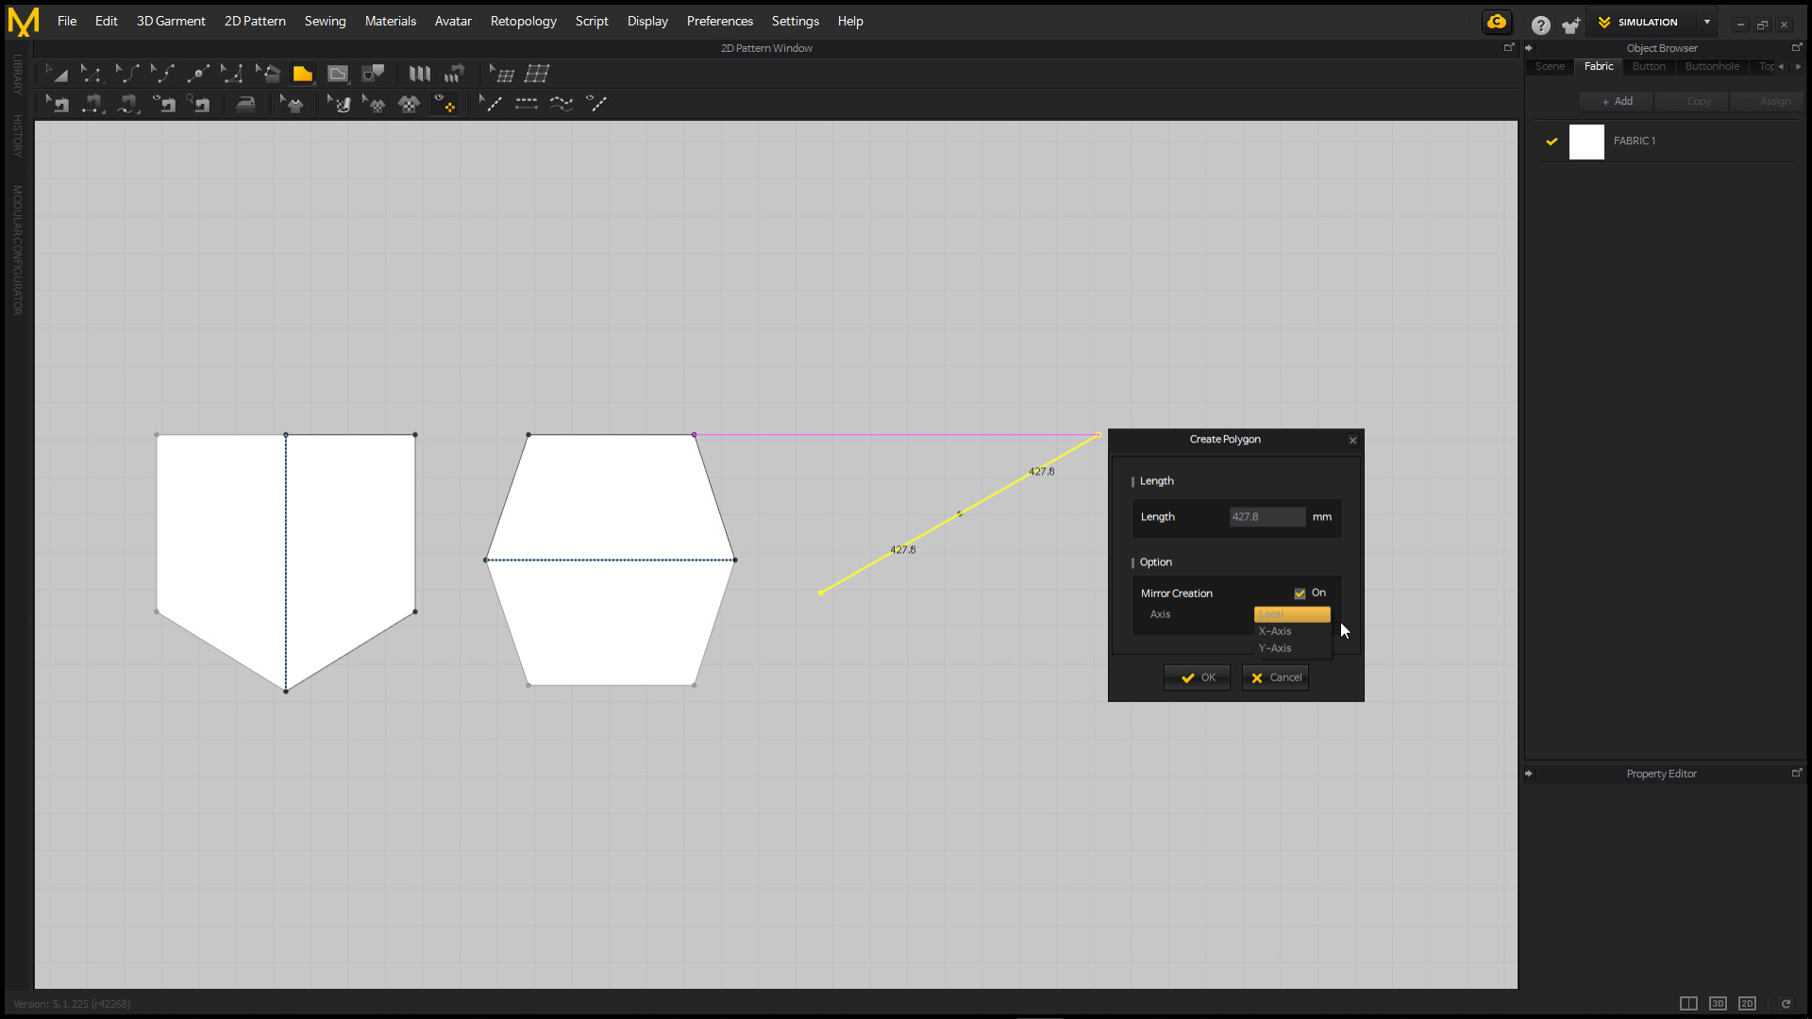The width and height of the screenshot is (1812, 1019).
Task: Click the Length input field
Action: coord(1267,516)
